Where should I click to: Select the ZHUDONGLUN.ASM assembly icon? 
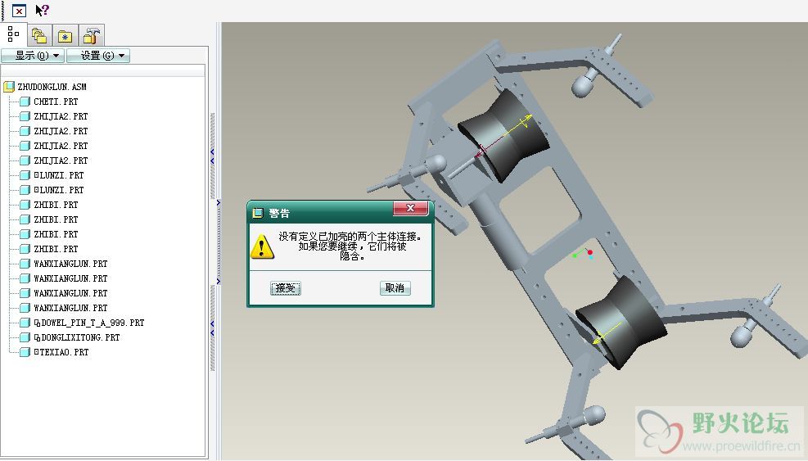[x=9, y=87]
